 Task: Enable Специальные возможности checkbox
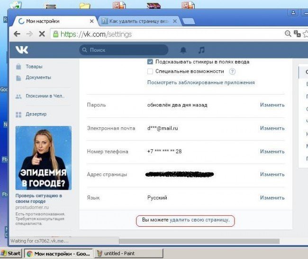(150, 71)
